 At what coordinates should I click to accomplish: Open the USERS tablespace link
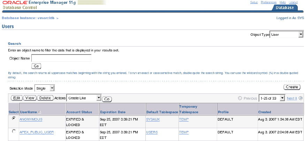click(x=152, y=132)
